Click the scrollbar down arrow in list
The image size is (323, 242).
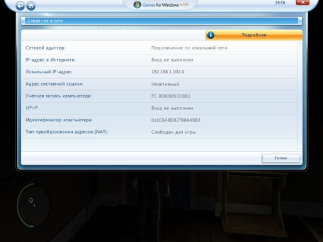pos(300,149)
